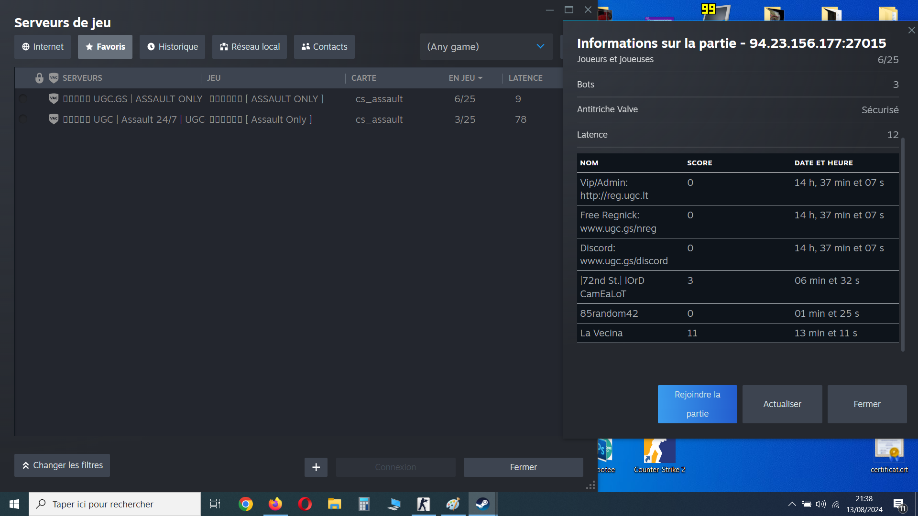The width and height of the screenshot is (918, 516).
Task: Open Firefox from the taskbar
Action: [x=275, y=504]
